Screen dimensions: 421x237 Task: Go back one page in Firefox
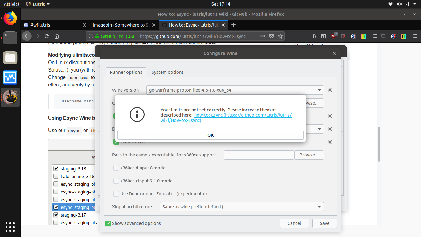[x=27, y=36]
